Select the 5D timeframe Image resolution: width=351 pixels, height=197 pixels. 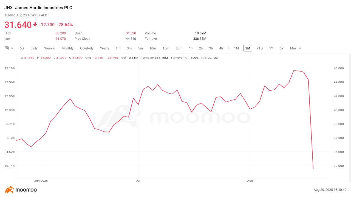22,48
